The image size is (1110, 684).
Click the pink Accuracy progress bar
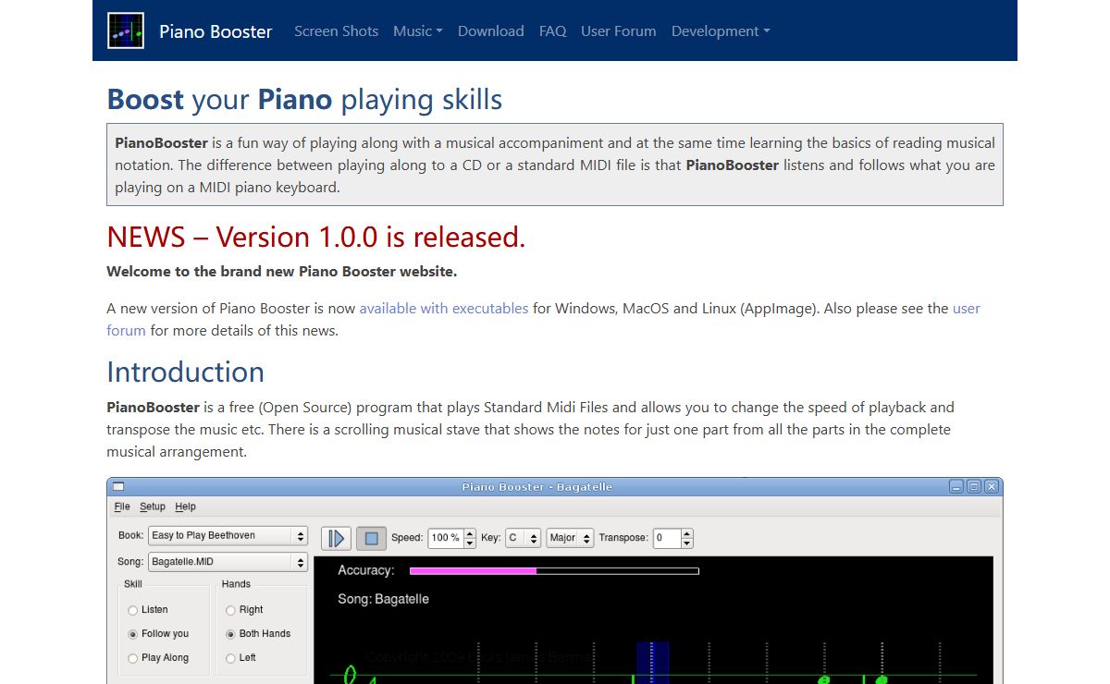[554, 571]
